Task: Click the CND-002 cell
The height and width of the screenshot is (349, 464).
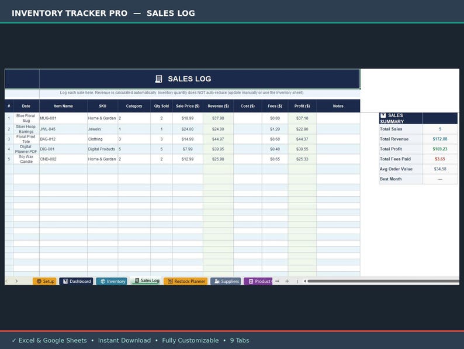Action: (x=63, y=159)
